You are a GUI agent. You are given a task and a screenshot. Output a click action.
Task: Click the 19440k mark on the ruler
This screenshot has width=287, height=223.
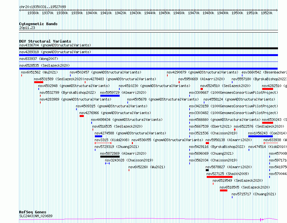[x=150, y=13]
